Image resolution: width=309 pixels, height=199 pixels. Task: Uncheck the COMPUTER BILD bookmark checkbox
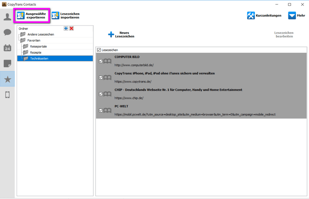pyautogui.click(x=101, y=61)
